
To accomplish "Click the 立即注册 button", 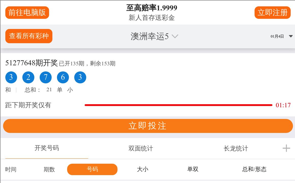I will [272, 12].
